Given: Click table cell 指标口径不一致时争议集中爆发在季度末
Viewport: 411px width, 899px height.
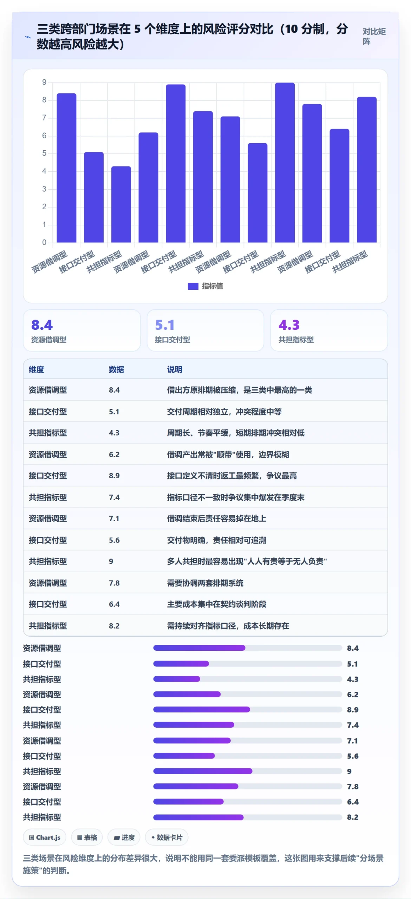Looking at the screenshot, I should pyautogui.click(x=236, y=497).
